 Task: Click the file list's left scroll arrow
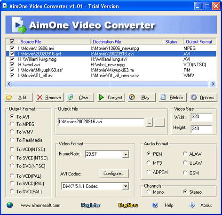coord(9,84)
